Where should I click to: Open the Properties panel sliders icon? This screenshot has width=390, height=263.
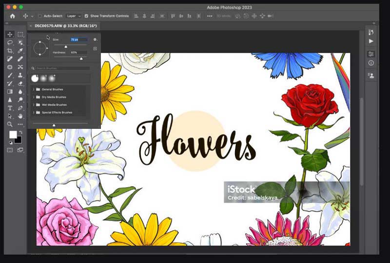[371, 54]
